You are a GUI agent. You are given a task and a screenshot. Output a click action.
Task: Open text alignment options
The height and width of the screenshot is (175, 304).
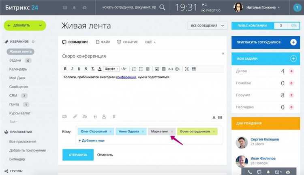(x=148, y=69)
